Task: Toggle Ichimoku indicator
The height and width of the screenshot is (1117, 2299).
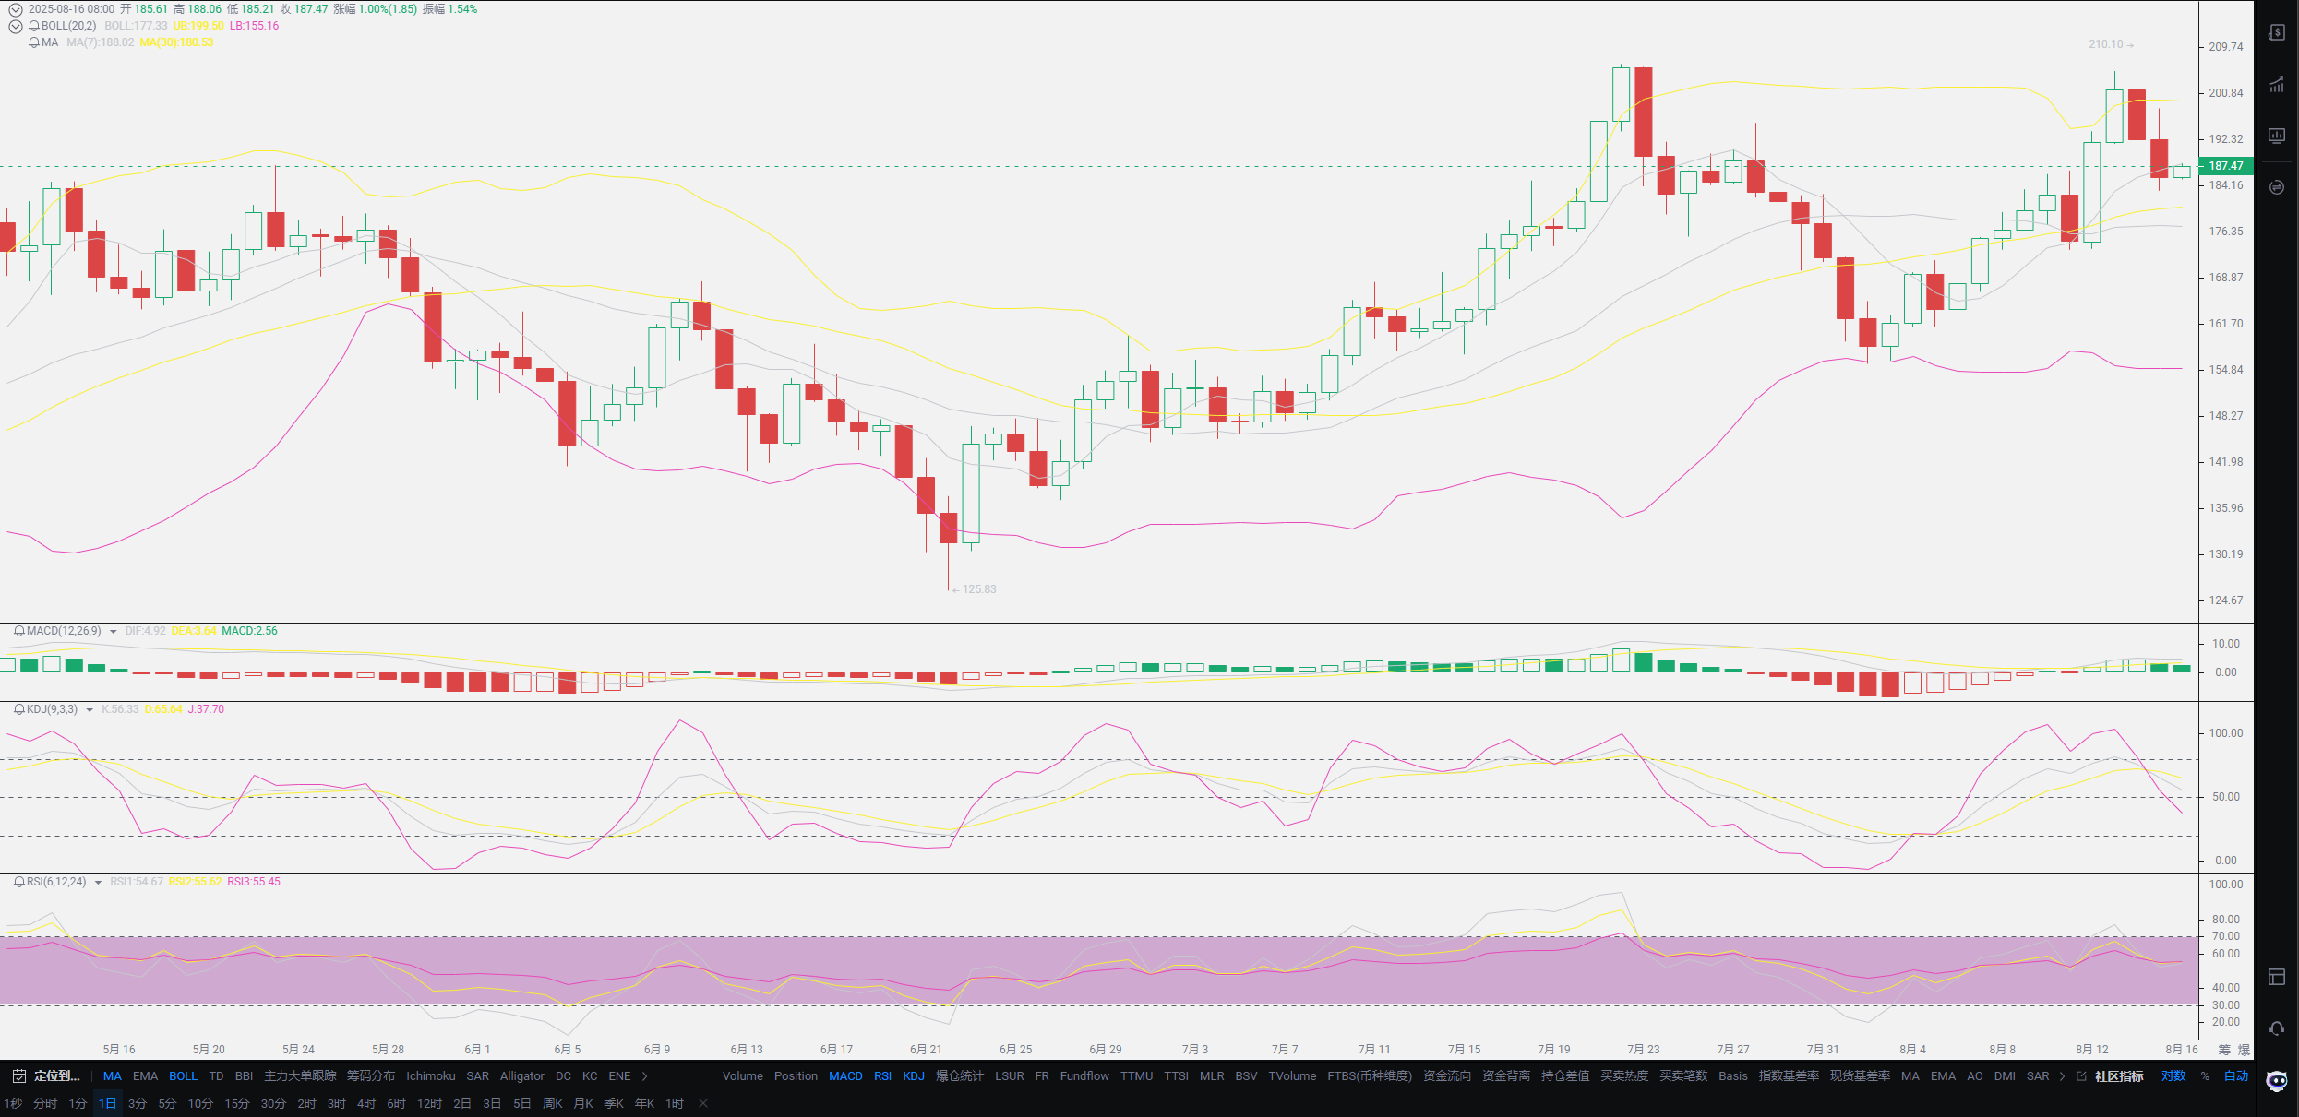Action: (431, 1076)
